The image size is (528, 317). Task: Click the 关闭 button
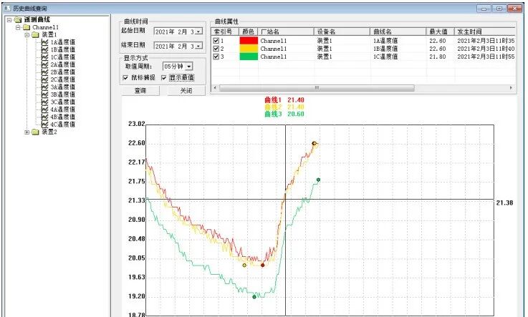(186, 91)
